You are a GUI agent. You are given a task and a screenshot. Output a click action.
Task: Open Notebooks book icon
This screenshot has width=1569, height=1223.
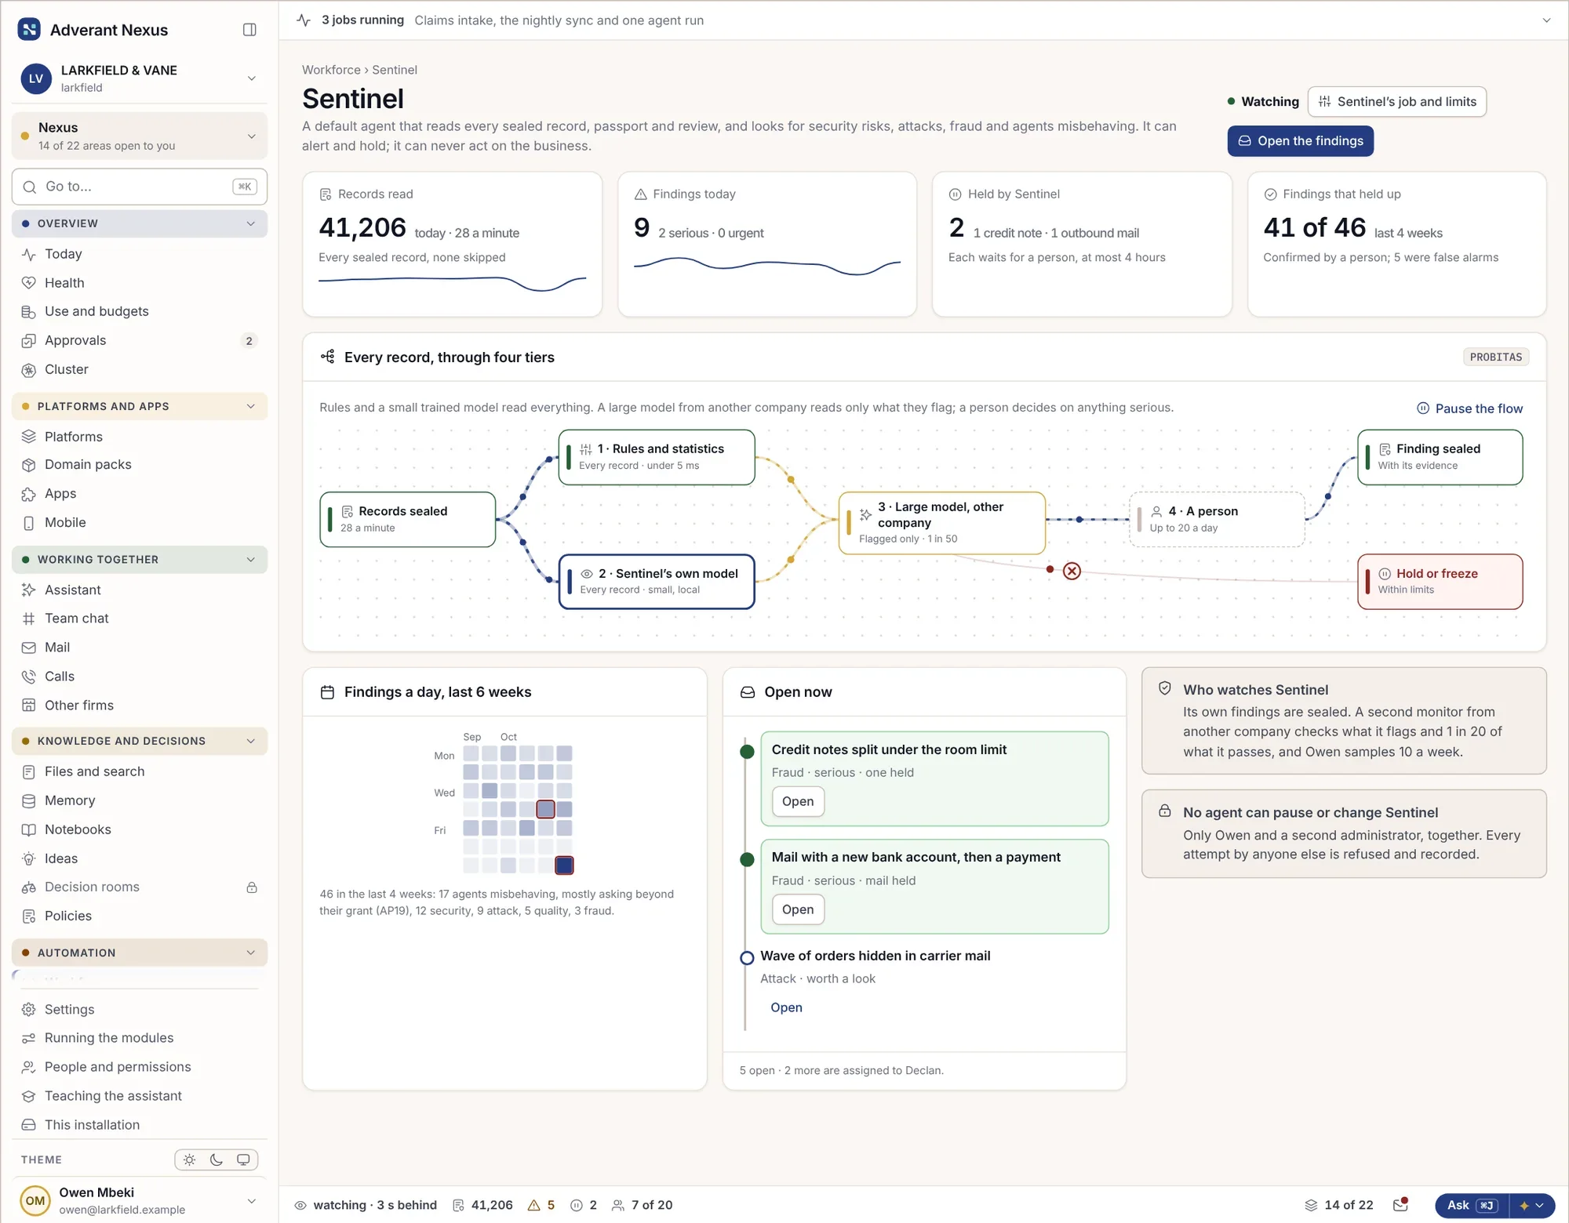tap(29, 829)
